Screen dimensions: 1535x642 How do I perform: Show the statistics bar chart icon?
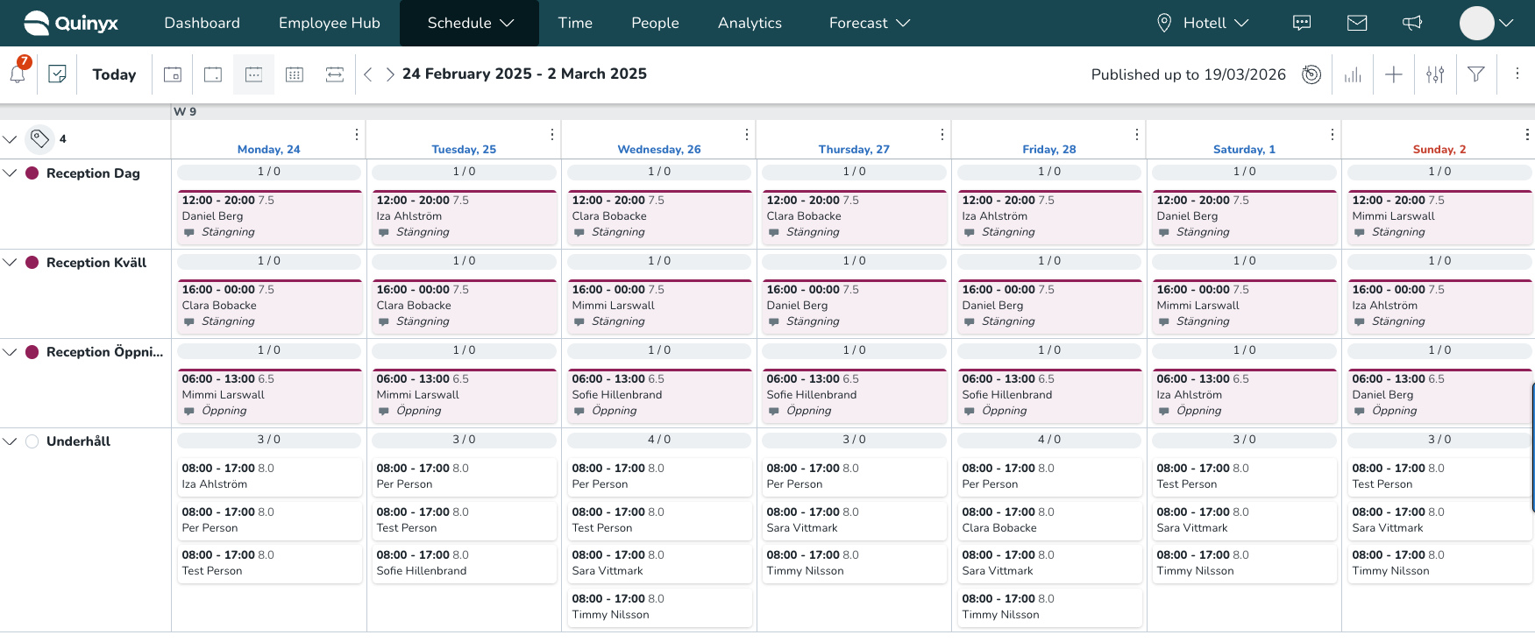[1353, 74]
